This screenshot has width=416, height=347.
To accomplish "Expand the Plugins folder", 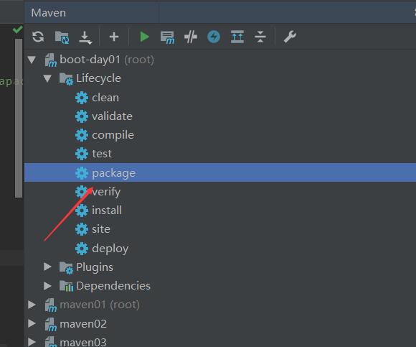I will (x=47, y=267).
